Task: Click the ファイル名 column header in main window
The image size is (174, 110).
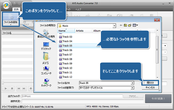Action: pos(17,33)
